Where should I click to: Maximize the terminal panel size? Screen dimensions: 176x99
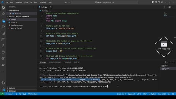click(170, 62)
